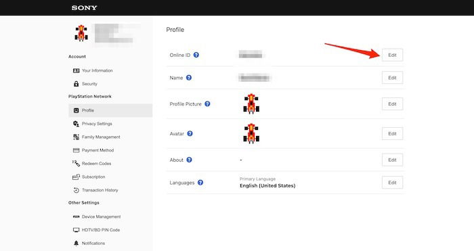Edit the Languages setting
This screenshot has width=474, height=251.
392,183
